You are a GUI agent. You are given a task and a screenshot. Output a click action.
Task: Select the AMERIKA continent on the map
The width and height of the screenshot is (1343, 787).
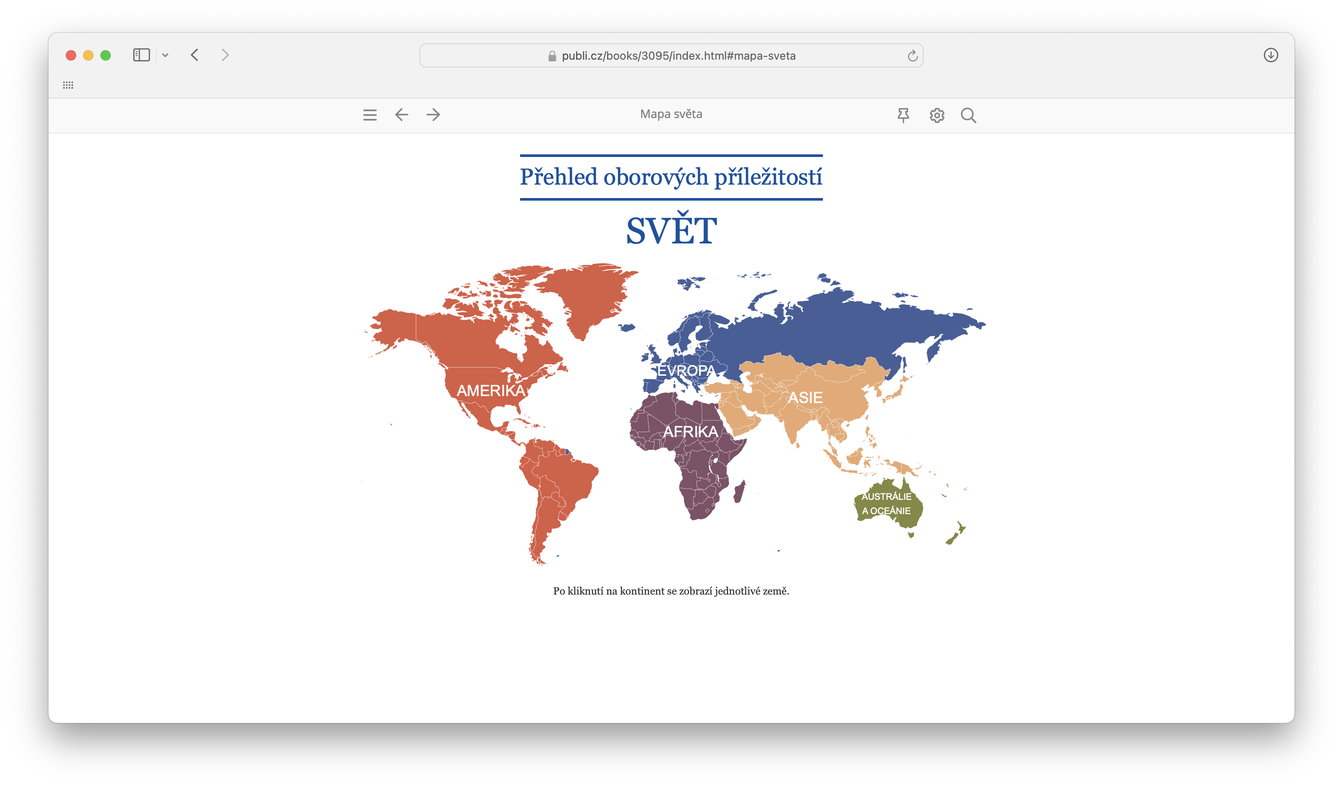(491, 391)
